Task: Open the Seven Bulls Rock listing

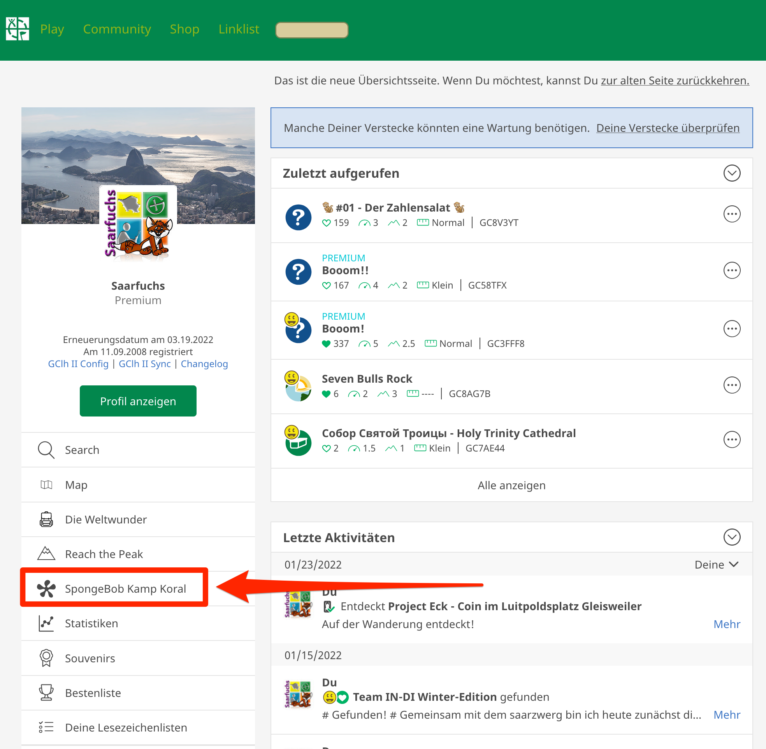Action: click(x=367, y=379)
